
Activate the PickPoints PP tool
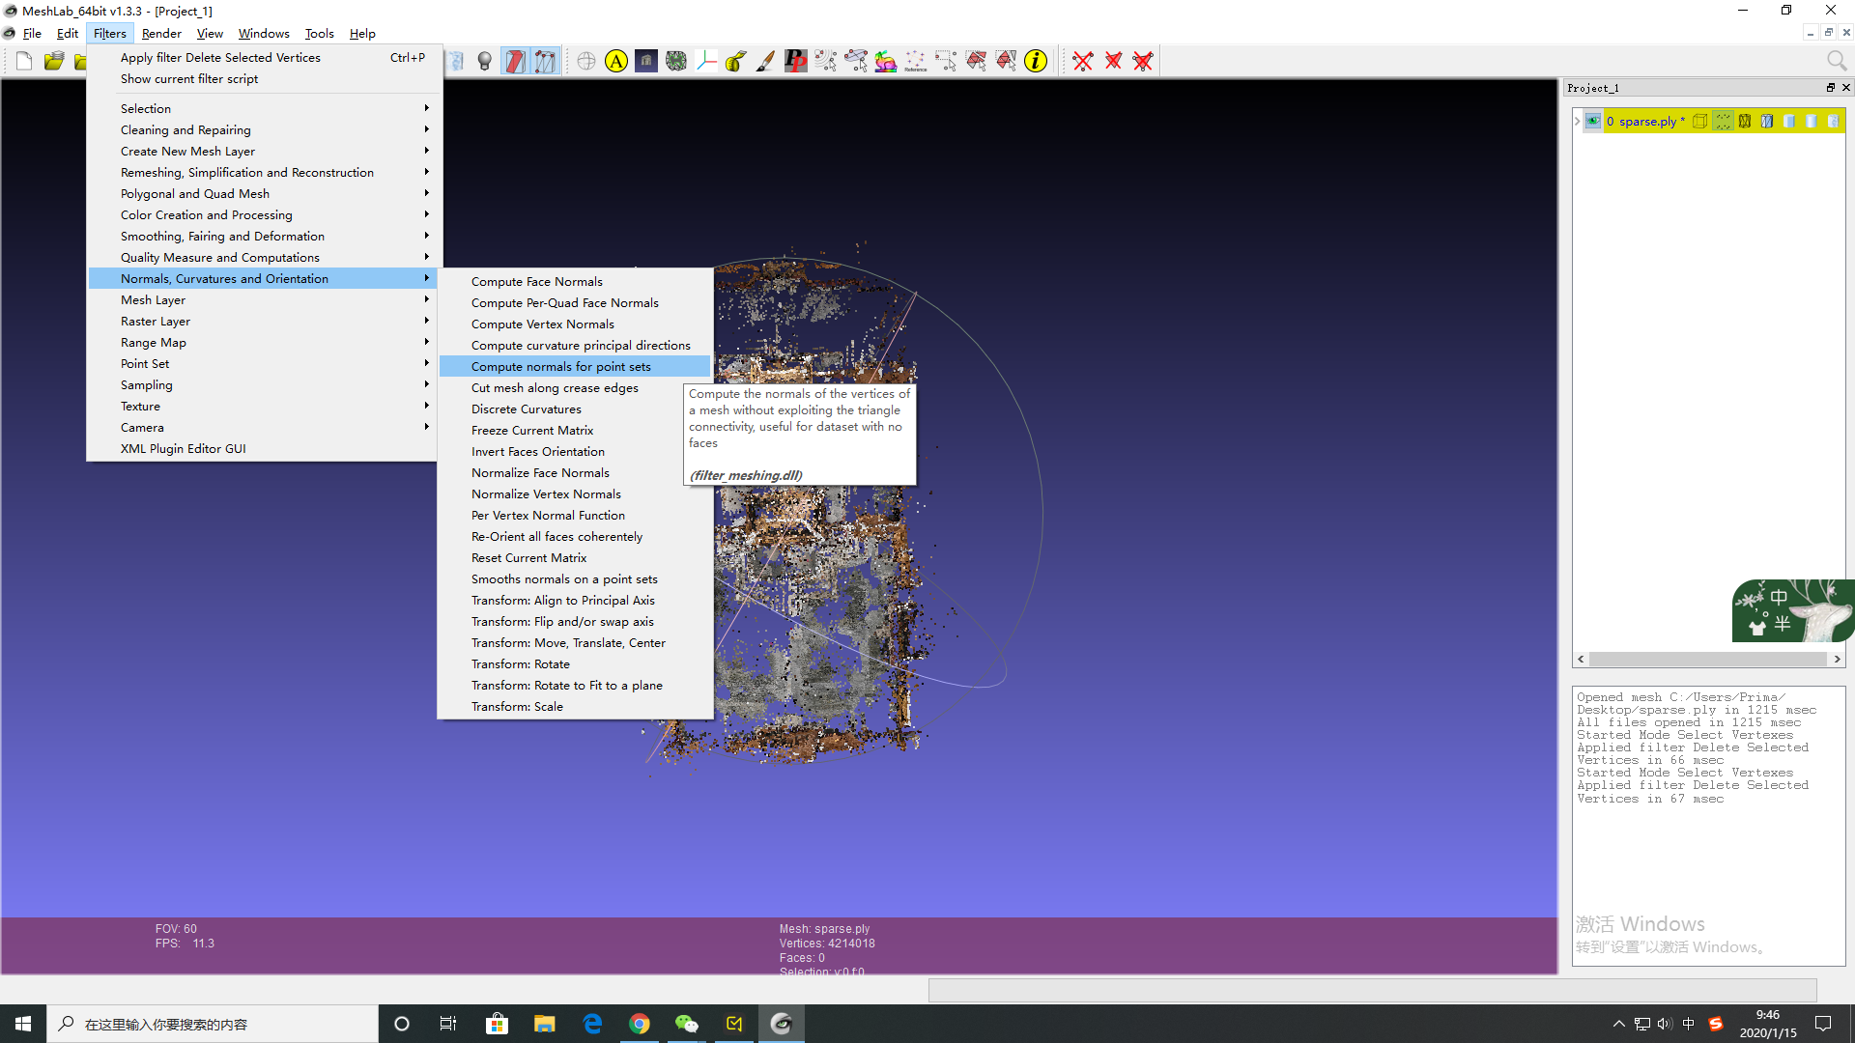(x=795, y=62)
